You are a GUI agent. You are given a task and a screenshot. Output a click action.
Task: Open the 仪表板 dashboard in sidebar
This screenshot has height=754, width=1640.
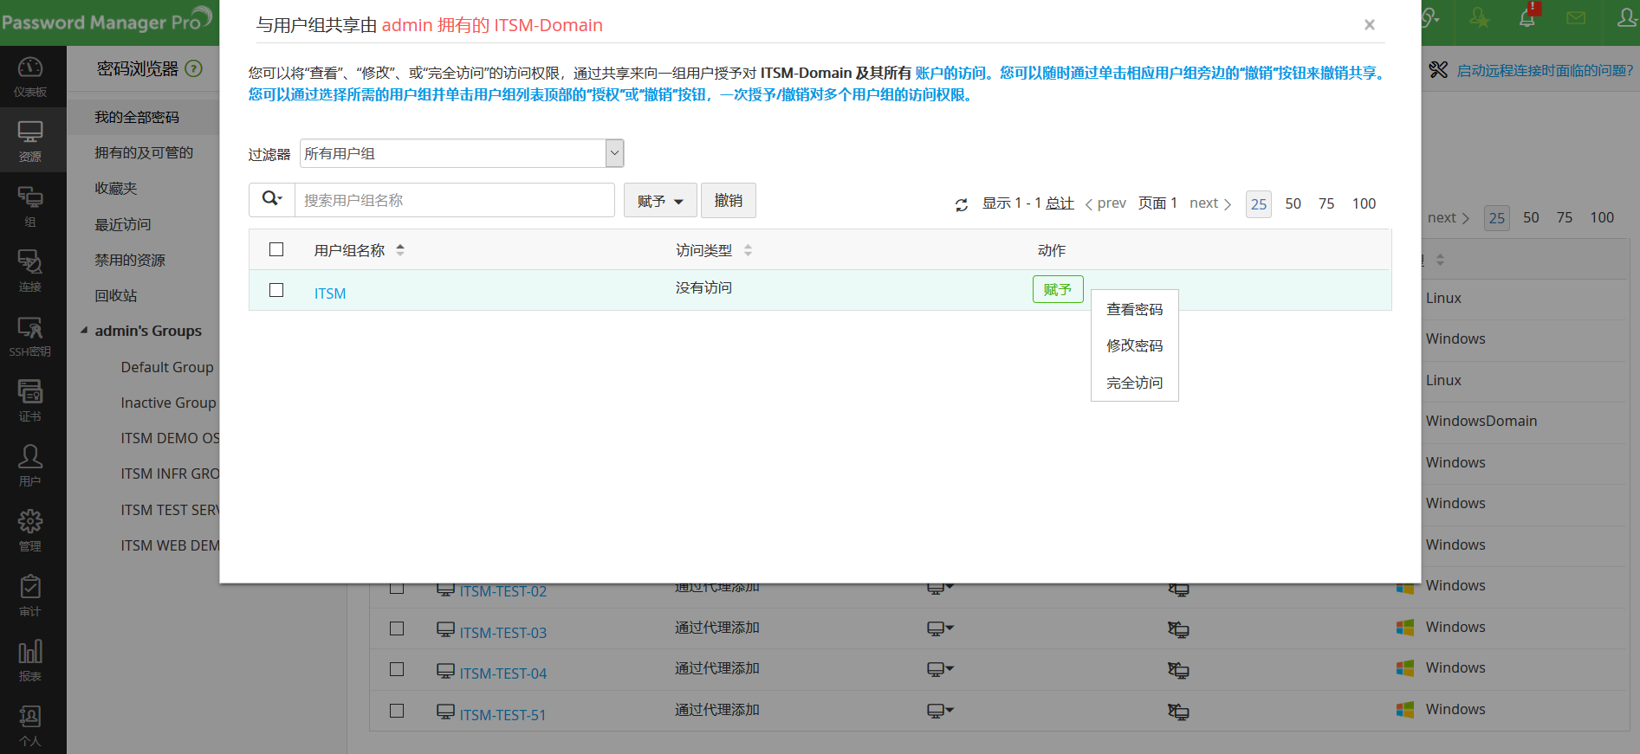30,76
